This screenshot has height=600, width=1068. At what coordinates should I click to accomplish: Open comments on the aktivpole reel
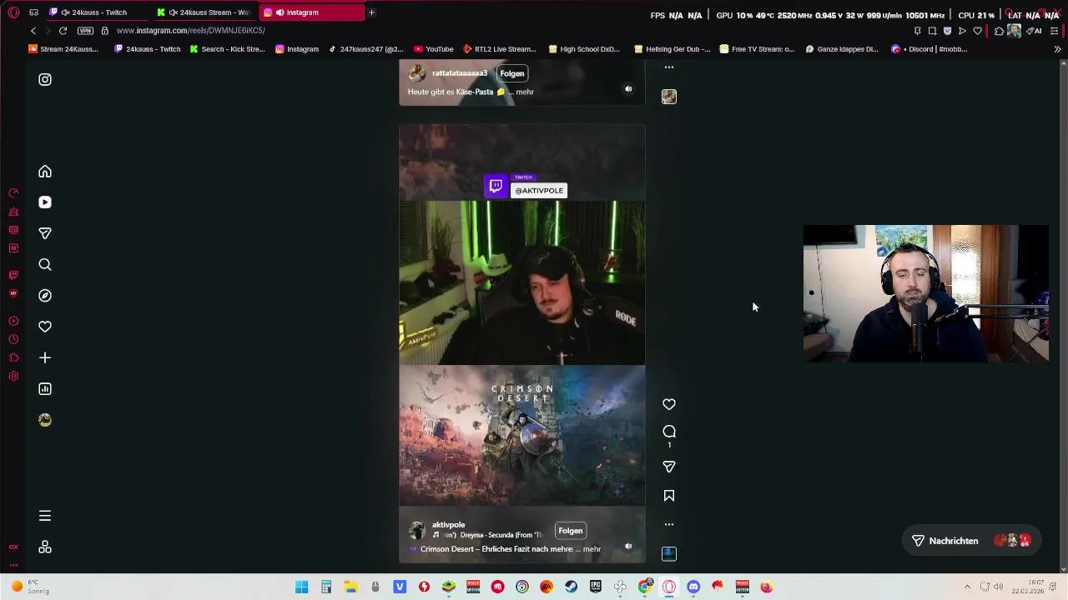tap(669, 432)
